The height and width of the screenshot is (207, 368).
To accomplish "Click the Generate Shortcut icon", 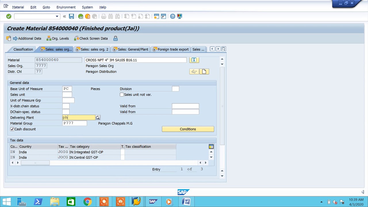I will point(163,16).
